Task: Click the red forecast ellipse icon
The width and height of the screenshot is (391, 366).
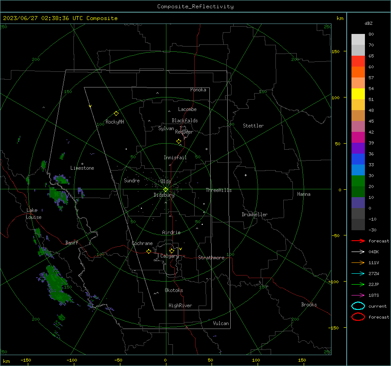Action: [x=358, y=317]
